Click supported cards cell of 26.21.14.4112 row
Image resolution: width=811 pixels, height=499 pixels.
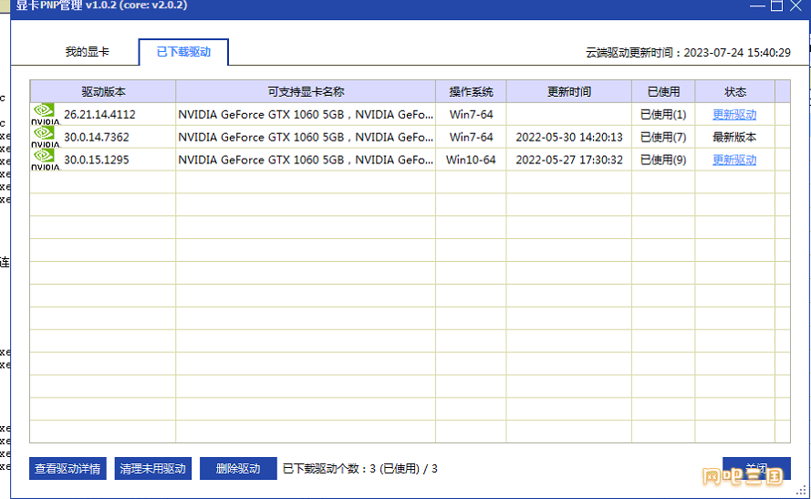(306, 114)
